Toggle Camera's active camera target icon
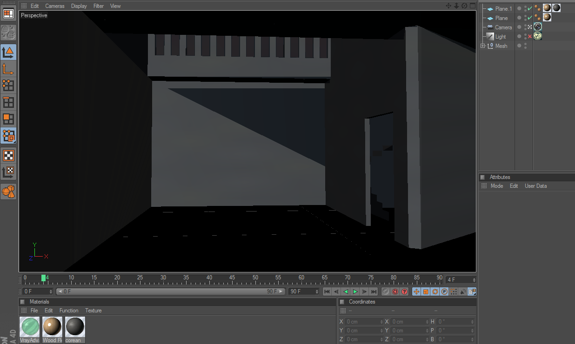The image size is (575, 344). point(530,27)
